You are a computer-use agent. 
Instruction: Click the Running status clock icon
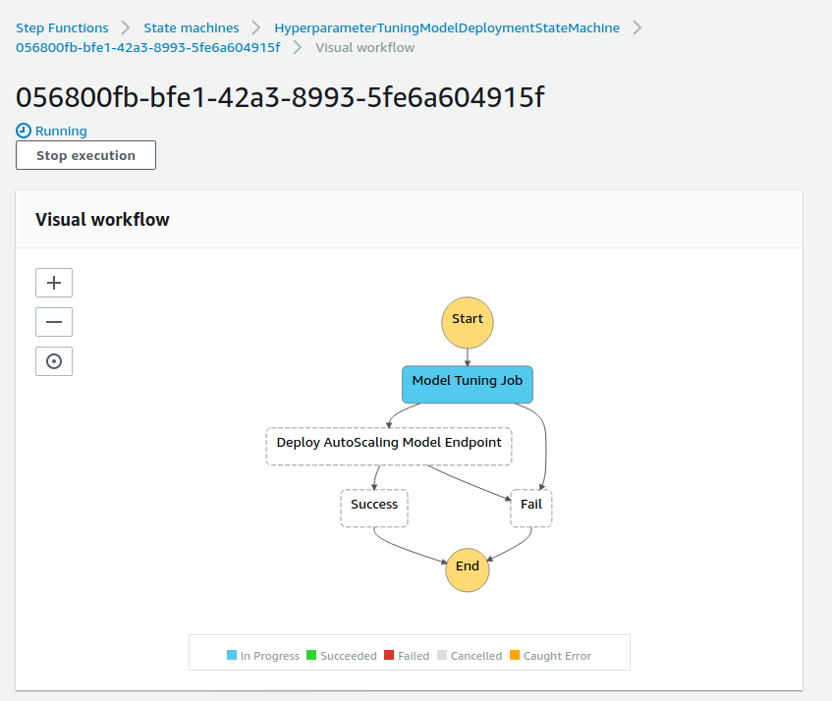click(24, 131)
